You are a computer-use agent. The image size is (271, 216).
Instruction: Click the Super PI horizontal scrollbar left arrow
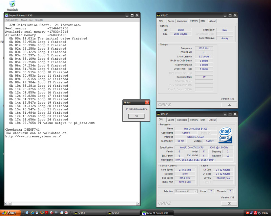6,204
